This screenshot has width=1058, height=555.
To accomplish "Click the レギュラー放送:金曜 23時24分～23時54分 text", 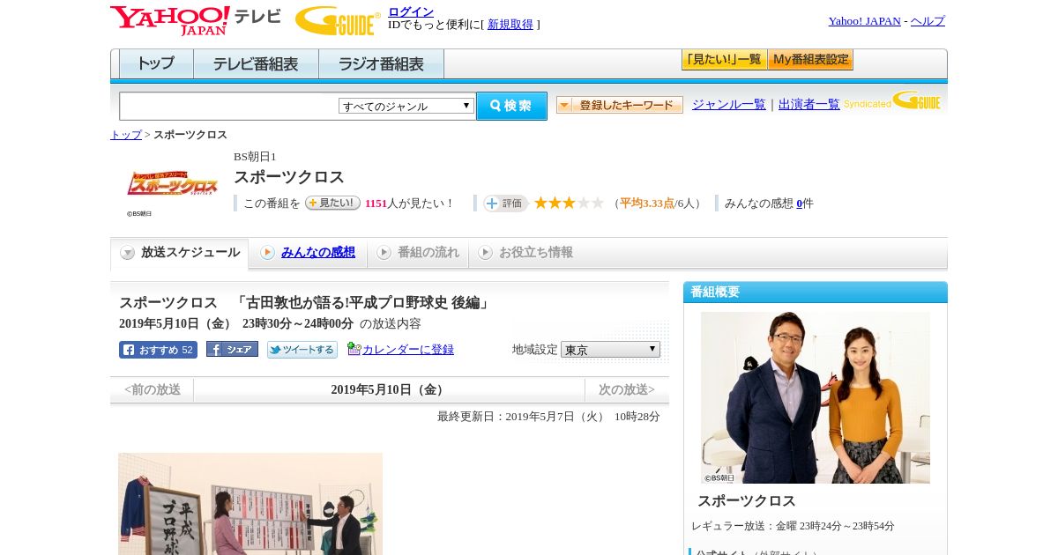I will point(793,526).
